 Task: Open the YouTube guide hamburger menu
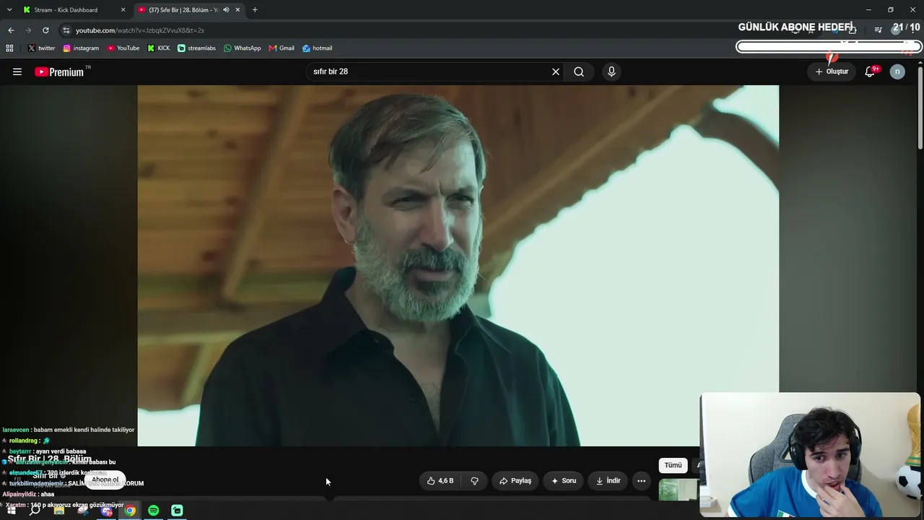(x=17, y=71)
